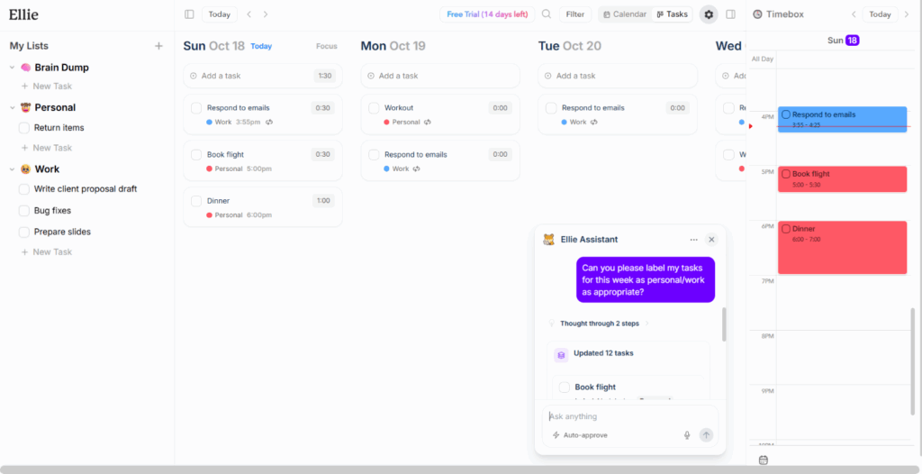Screen dimensions: 922x474
Task: Click recurring icon on Tuesday Respond to emails
Action: tap(594, 123)
